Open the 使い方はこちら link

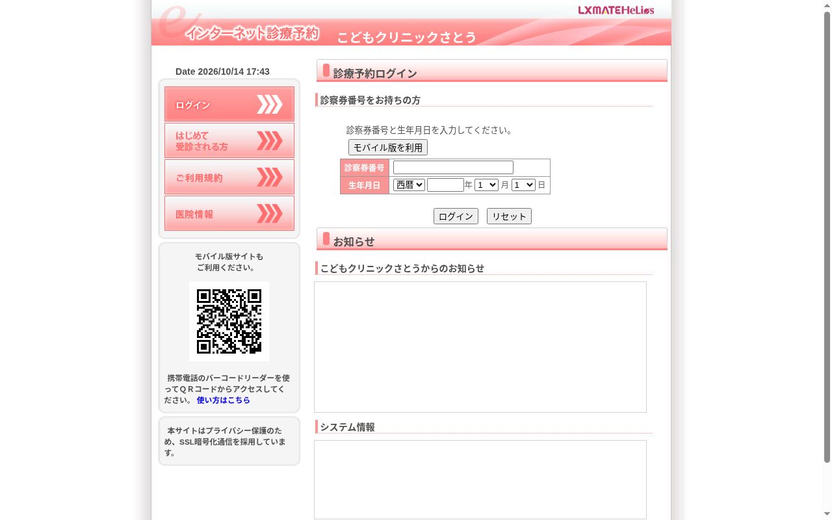coord(224,400)
